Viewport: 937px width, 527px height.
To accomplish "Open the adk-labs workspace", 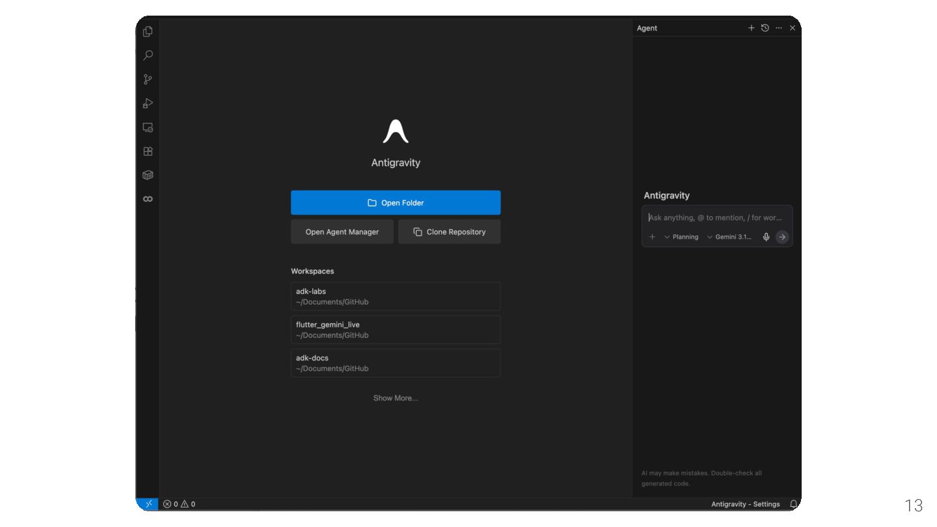I will tap(396, 297).
